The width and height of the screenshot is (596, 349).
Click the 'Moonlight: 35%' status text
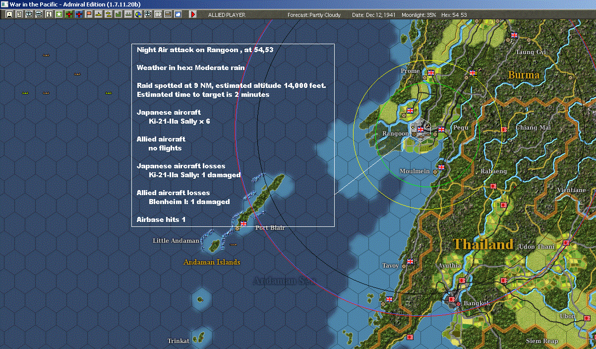(419, 15)
